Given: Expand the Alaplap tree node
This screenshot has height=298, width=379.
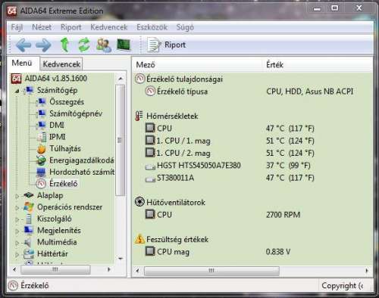Looking at the screenshot, I should tap(17, 196).
